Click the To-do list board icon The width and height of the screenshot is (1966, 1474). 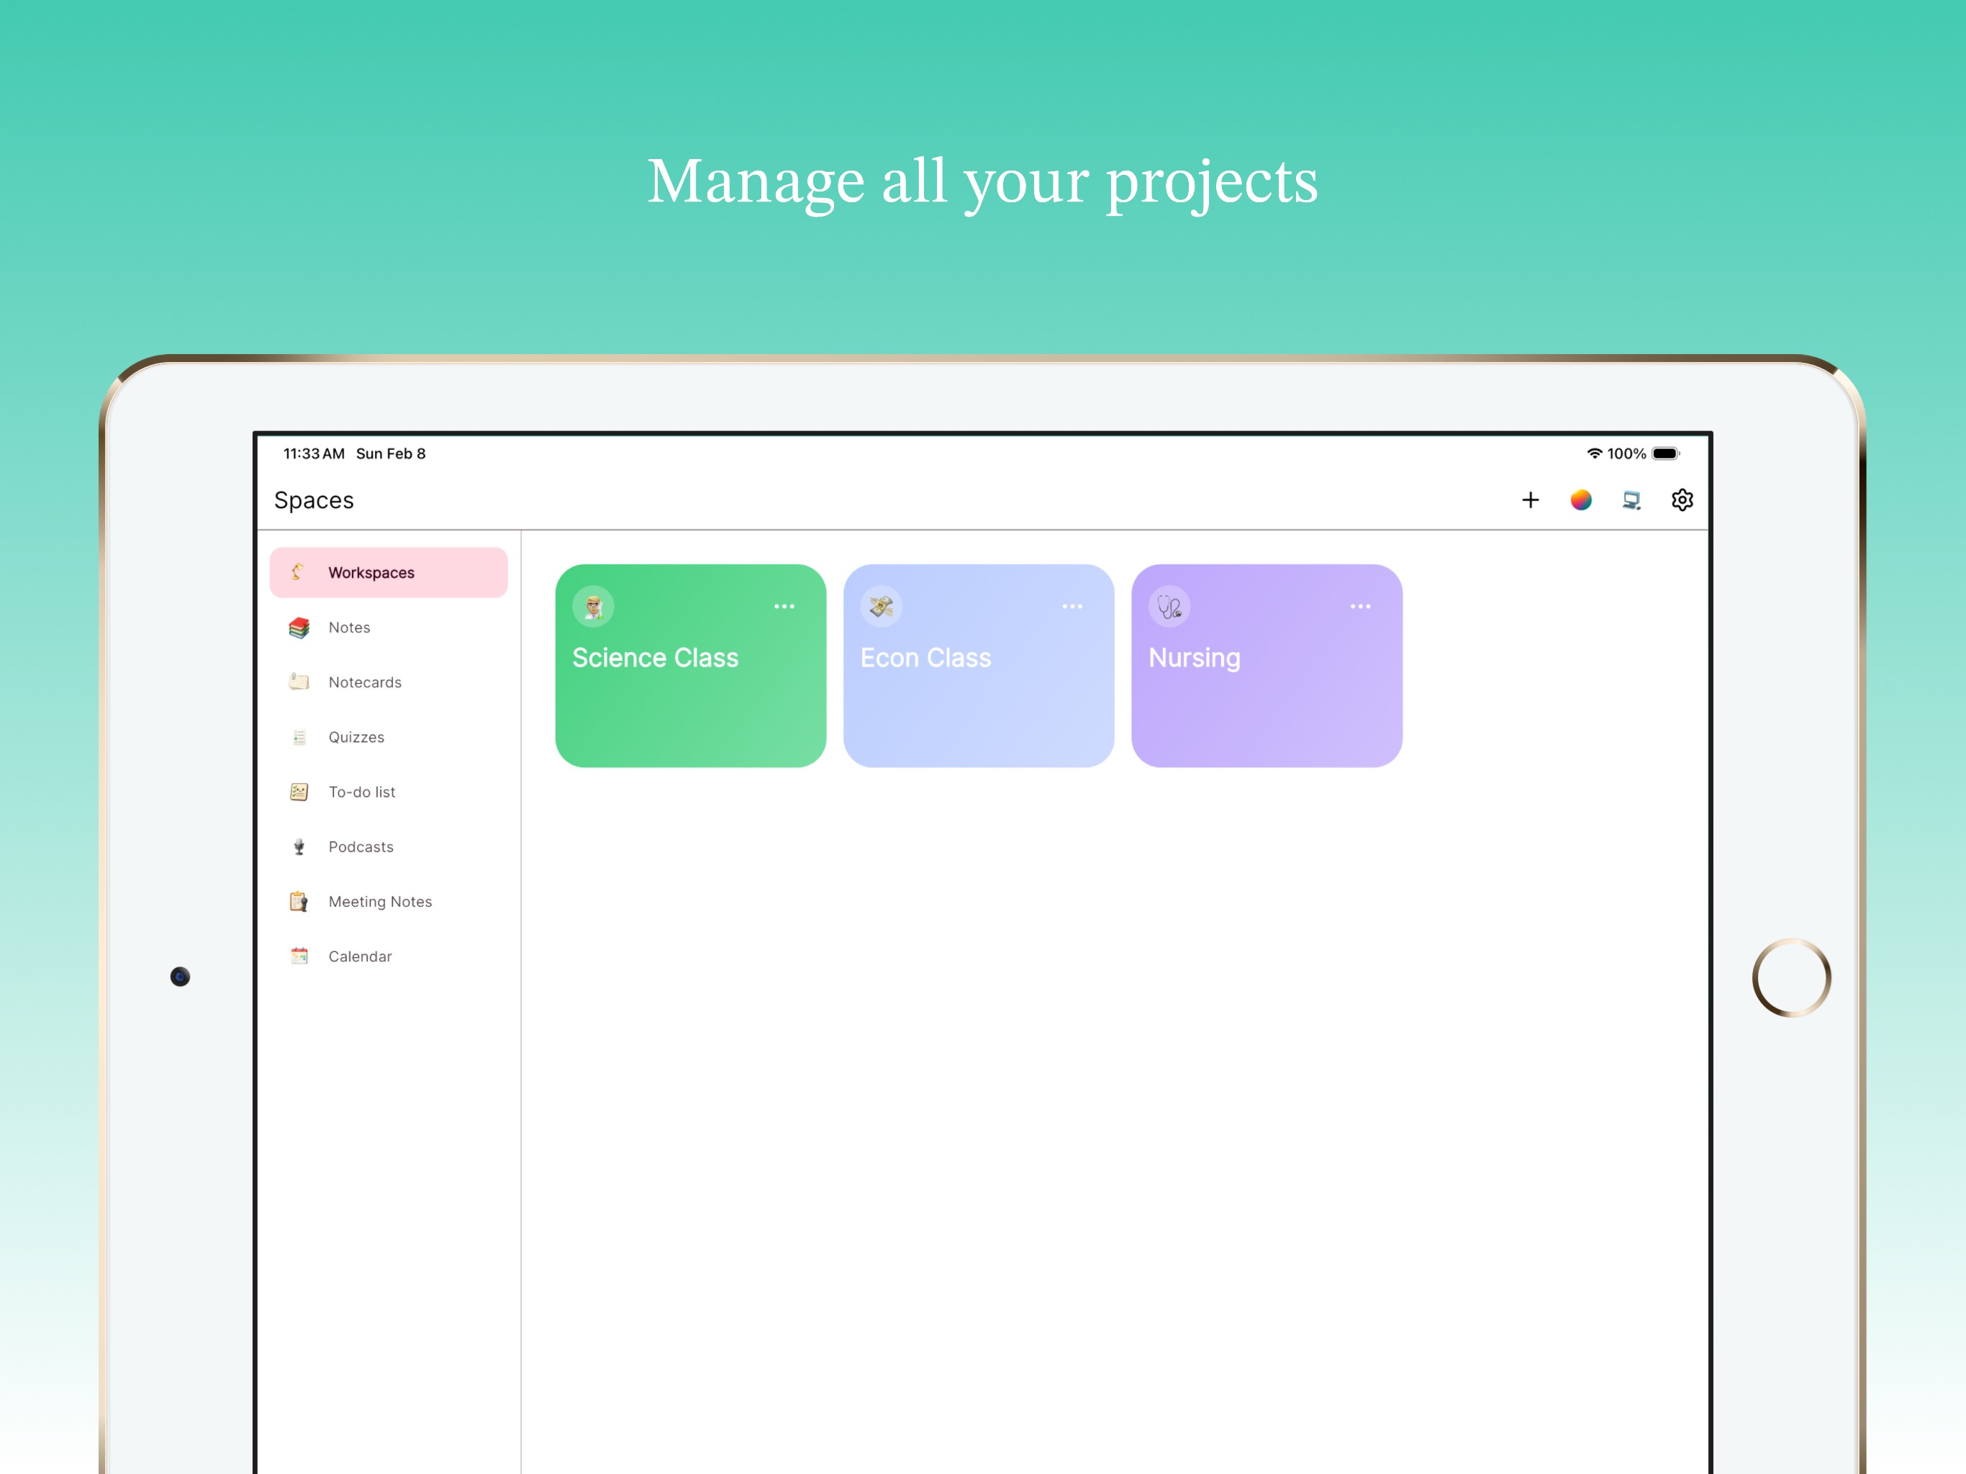click(299, 792)
